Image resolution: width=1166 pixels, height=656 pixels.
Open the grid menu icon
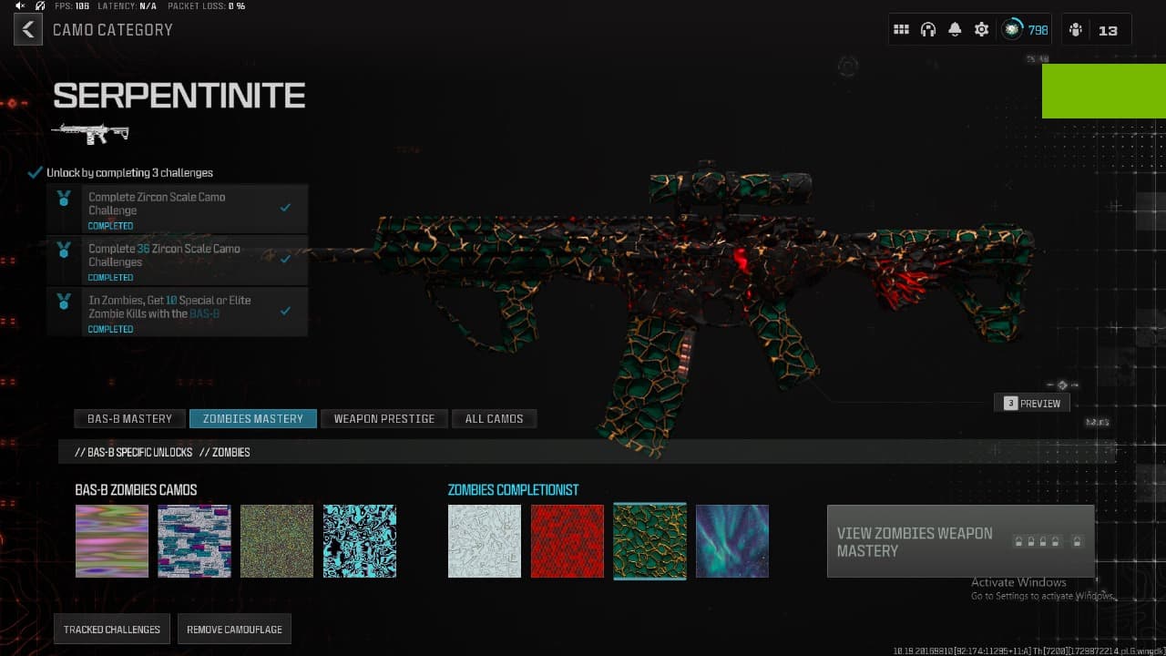901,29
